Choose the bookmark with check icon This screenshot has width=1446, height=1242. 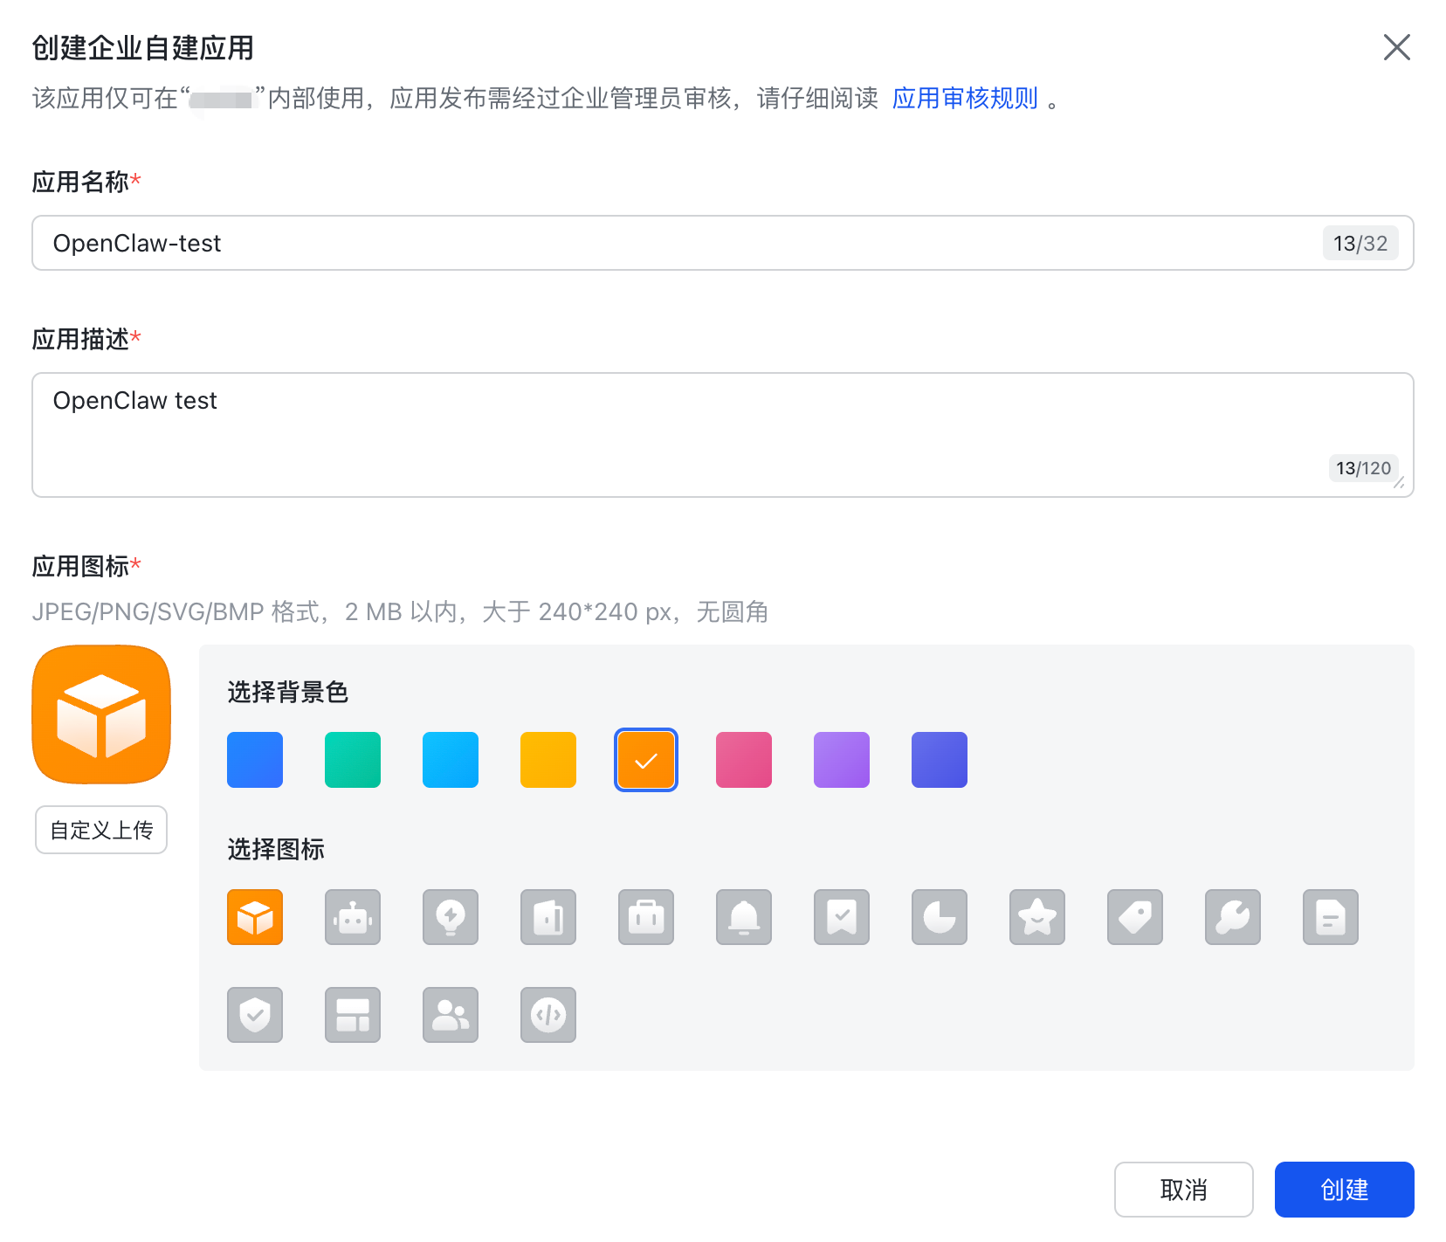click(841, 917)
